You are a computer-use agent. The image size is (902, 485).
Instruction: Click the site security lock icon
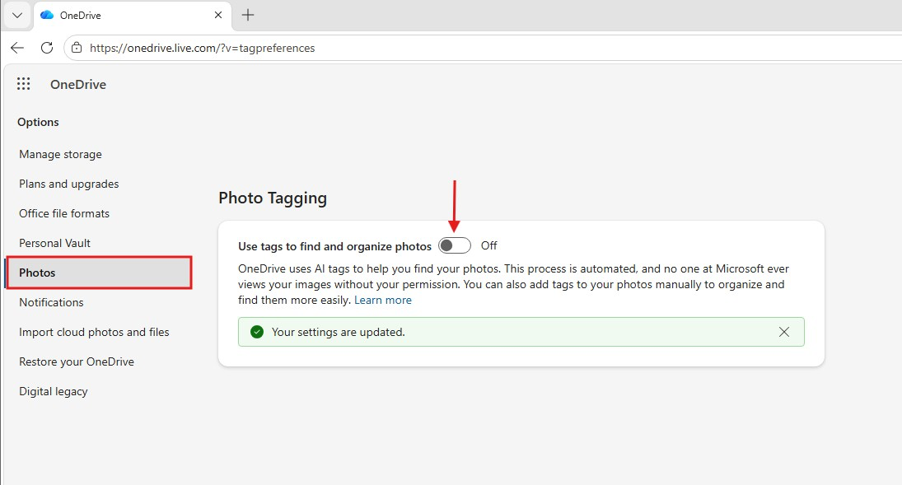[x=77, y=48]
